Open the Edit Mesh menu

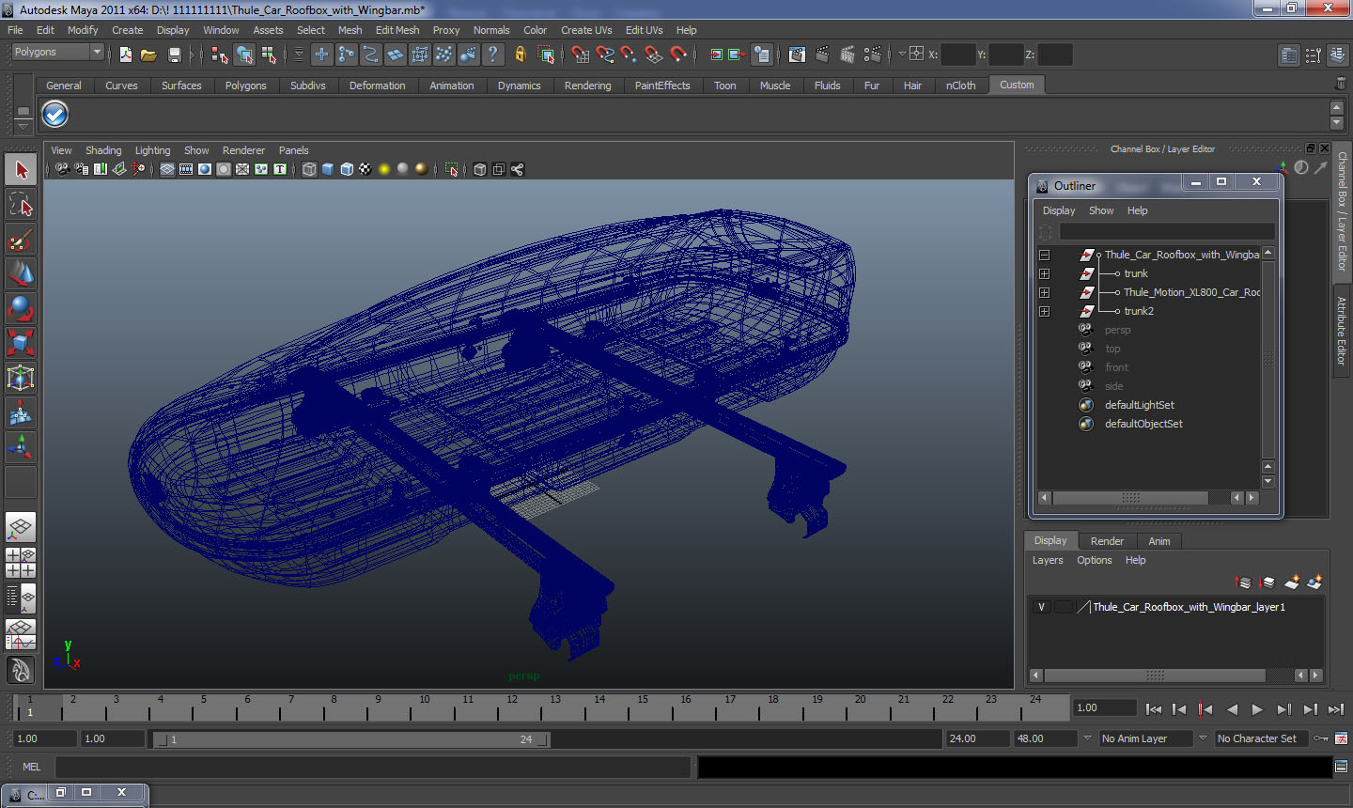[x=397, y=30]
